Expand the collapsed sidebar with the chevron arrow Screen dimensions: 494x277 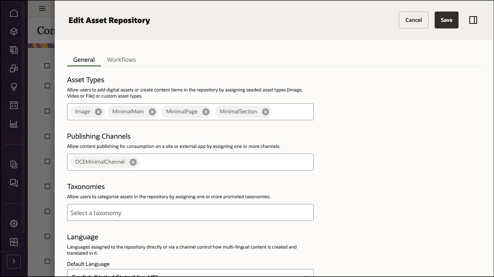tap(14, 262)
